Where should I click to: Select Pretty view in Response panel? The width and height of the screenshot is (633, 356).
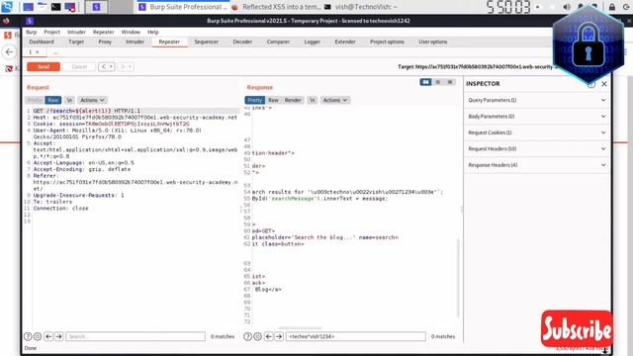pos(255,100)
